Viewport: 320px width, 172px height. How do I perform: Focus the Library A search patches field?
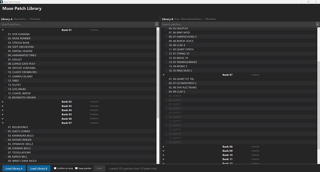click(78, 24)
